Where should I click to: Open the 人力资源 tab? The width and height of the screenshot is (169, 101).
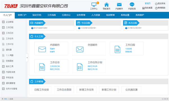tap(96, 15)
